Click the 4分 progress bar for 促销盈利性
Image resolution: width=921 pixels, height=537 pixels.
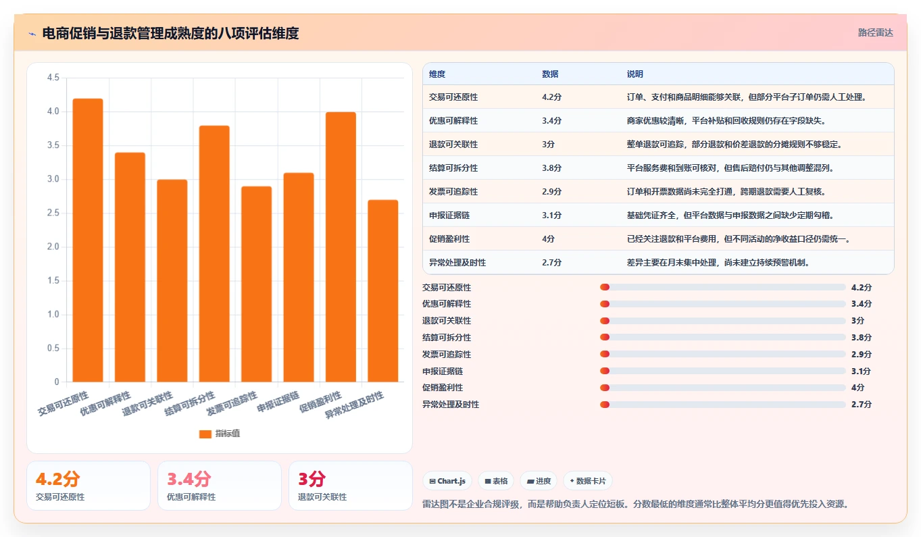tap(722, 388)
